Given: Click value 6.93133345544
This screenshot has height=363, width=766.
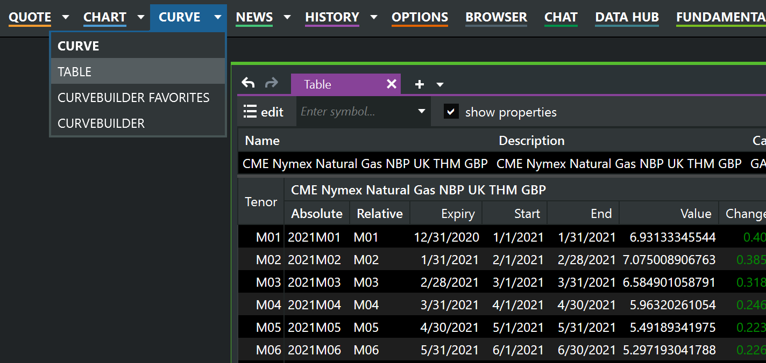Looking at the screenshot, I should point(673,237).
